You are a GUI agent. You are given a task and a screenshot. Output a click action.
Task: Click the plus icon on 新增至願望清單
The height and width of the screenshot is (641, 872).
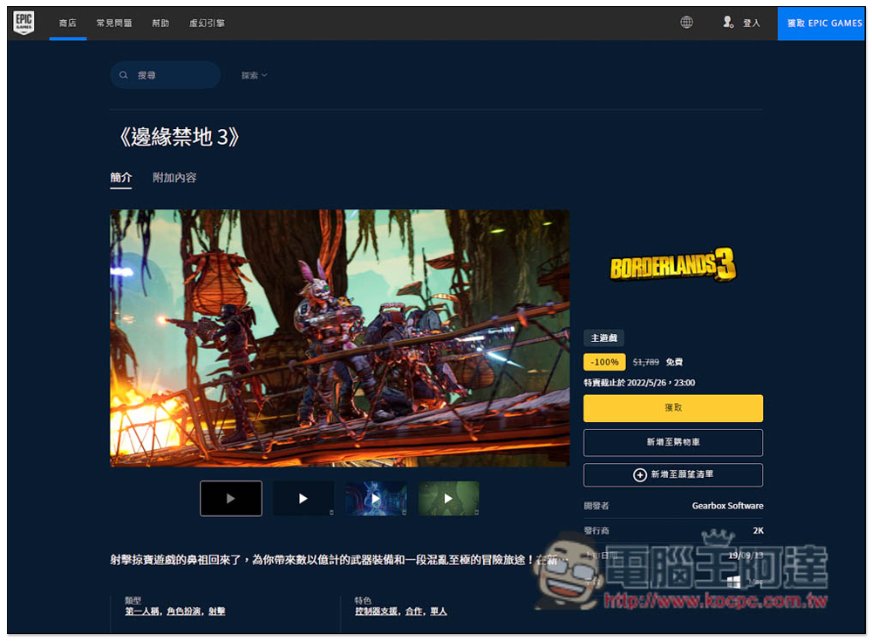pyautogui.click(x=639, y=474)
